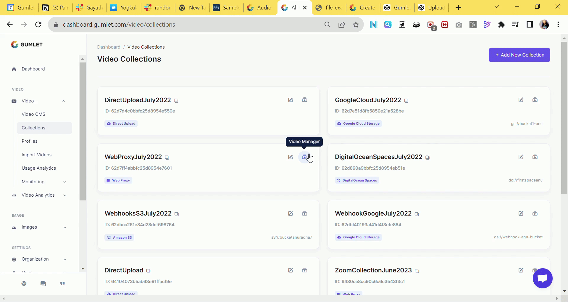Bookmark this page with the star icon
The height and width of the screenshot is (302, 568).
click(x=356, y=25)
